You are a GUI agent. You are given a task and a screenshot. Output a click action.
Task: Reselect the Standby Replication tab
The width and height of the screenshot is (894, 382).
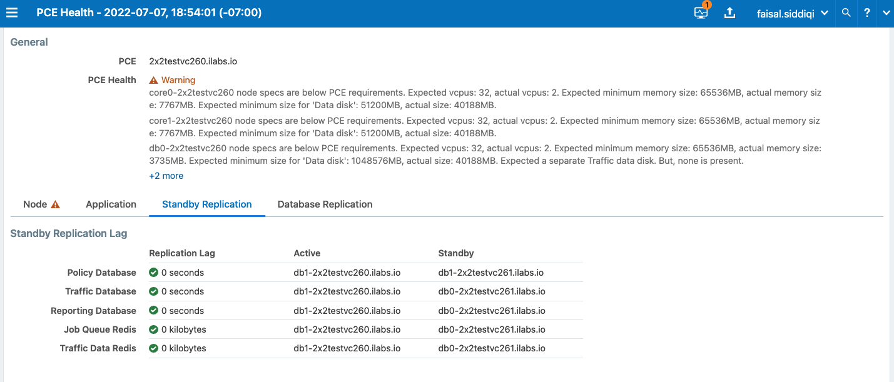click(207, 204)
